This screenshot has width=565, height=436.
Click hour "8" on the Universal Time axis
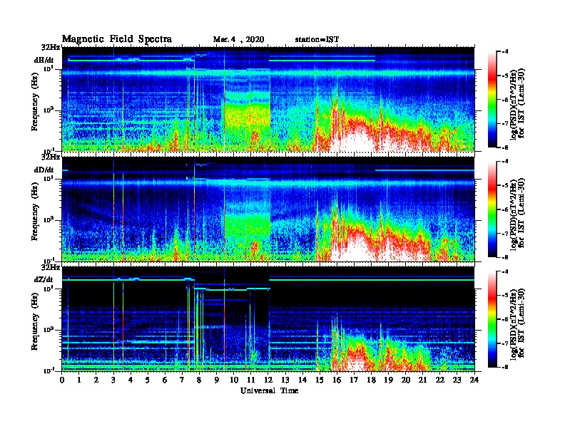pos(199,380)
